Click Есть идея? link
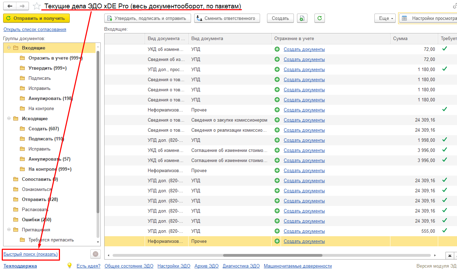 pyautogui.click(x=89, y=266)
